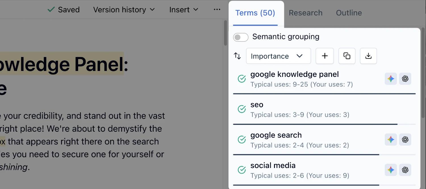The width and height of the screenshot is (426, 189).
Task: Open the Insert dropdown menu
Action: (x=184, y=10)
